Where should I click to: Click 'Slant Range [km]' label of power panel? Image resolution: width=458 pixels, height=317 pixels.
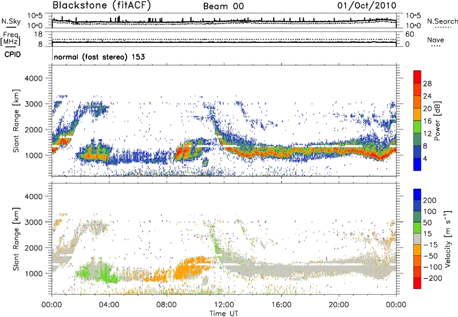[x=16, y=121]
